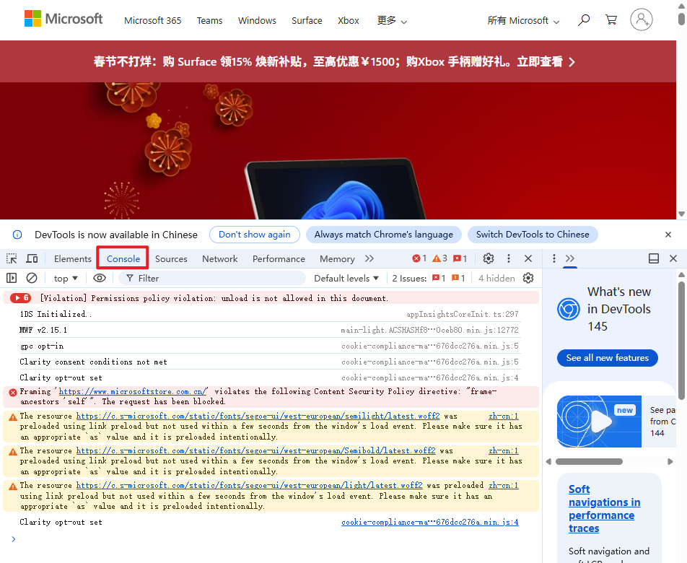Switch to the Memory tab
This screenshot has width=687, height=563.
coord(337,258)
